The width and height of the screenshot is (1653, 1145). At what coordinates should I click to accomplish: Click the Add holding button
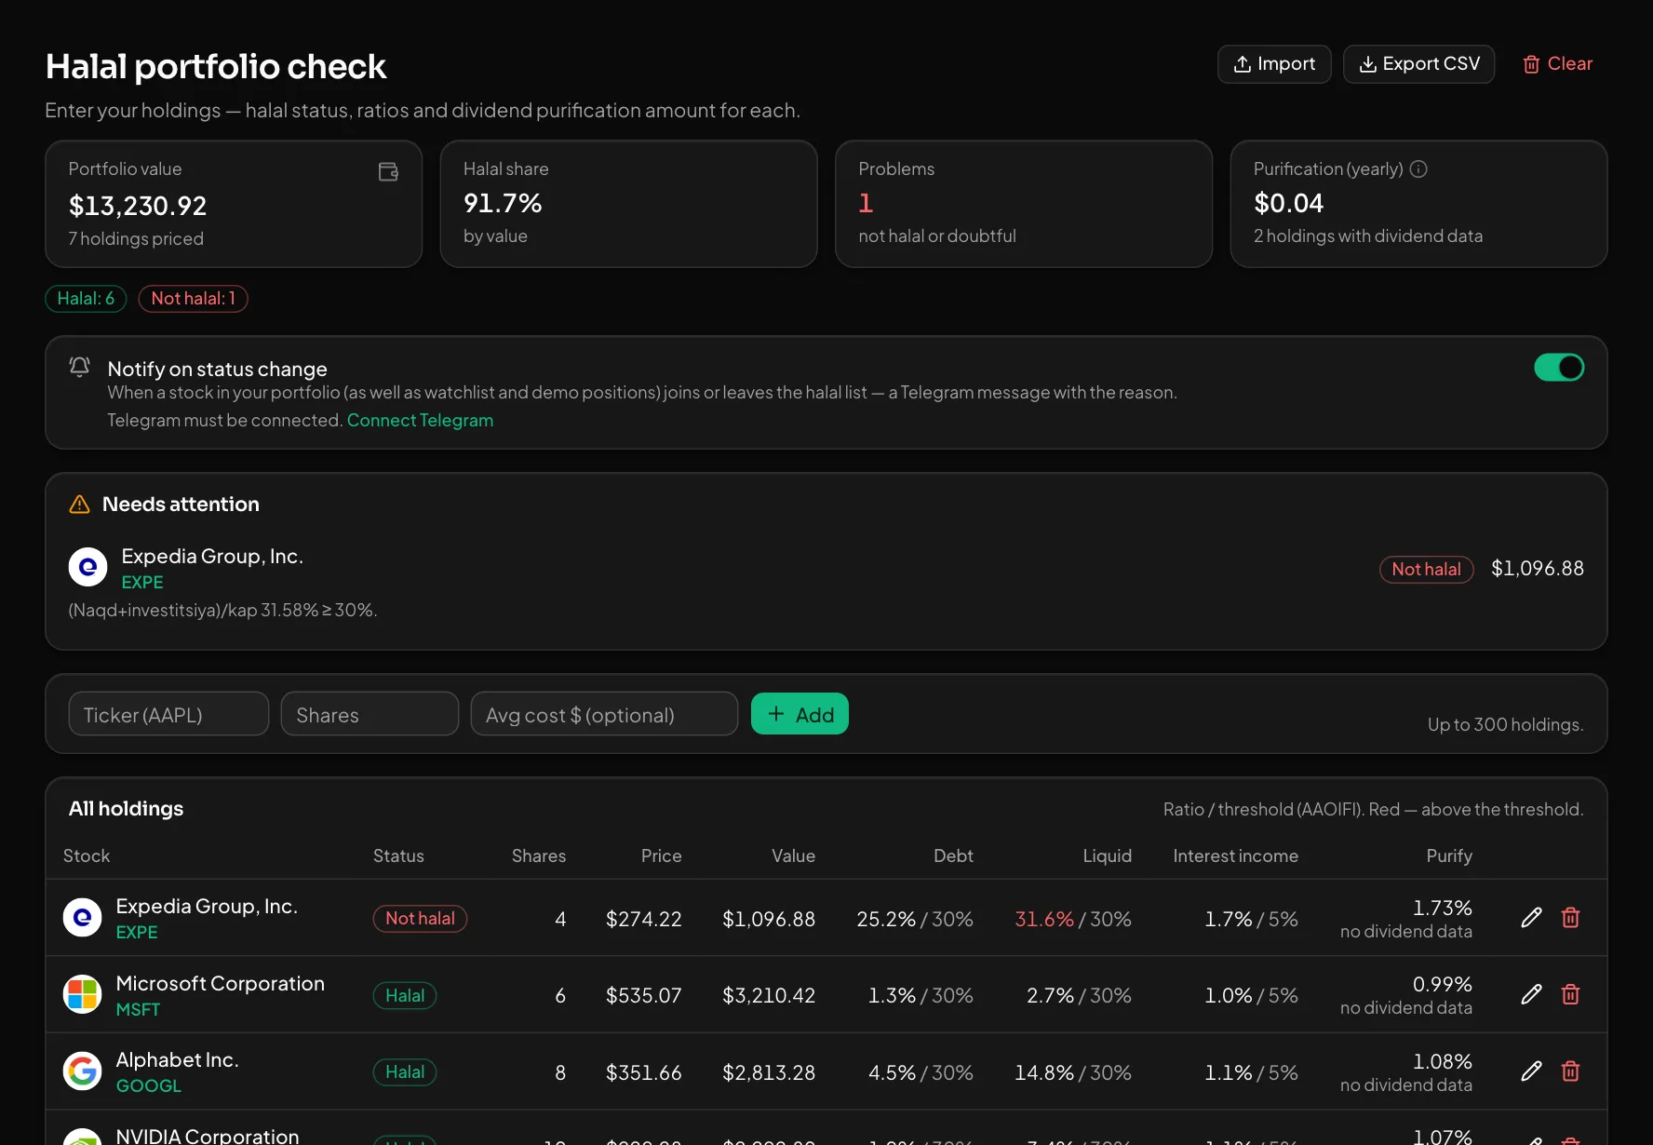800,714
